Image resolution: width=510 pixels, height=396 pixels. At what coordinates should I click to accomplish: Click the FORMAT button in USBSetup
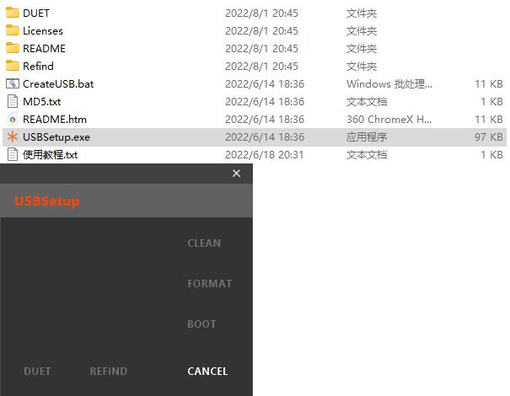pos(210,283)
